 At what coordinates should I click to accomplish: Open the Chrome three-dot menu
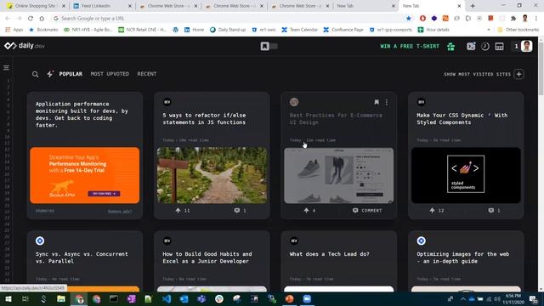point(536,18)
